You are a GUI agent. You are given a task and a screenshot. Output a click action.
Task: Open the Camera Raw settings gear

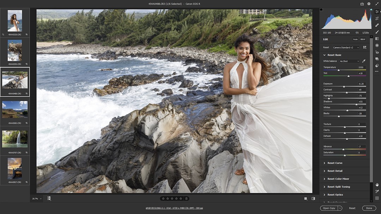click(369, 3)
